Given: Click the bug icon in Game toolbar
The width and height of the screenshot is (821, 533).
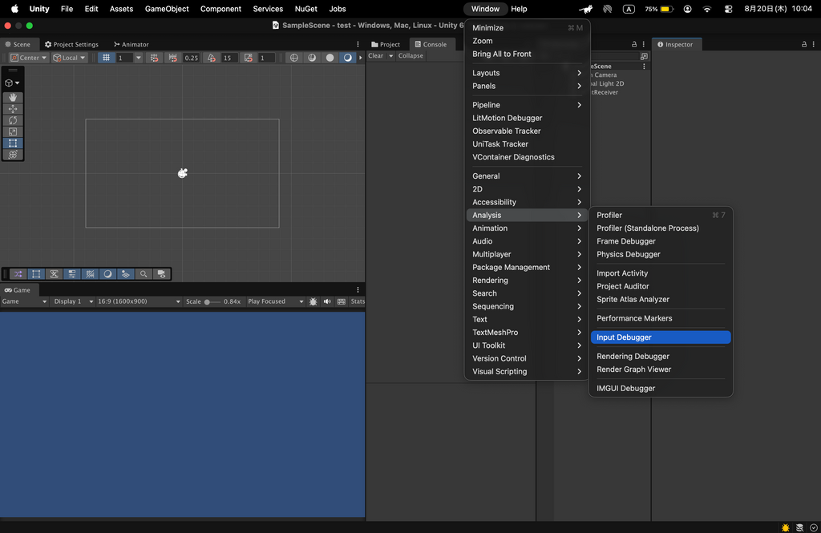Looking at the screenshot, I should coord(313,301).
